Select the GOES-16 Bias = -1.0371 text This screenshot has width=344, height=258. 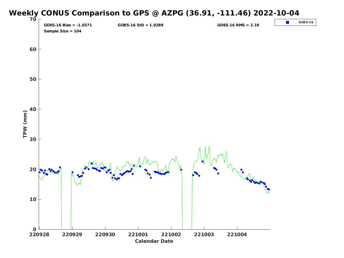tap(68, 25)
